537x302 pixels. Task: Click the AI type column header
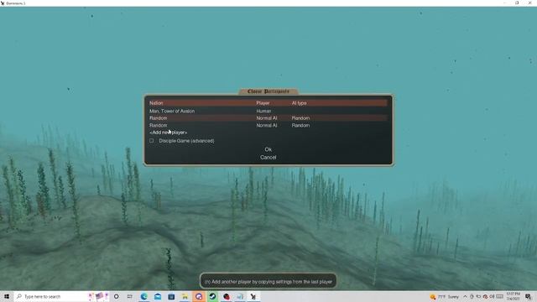[299, 103]
